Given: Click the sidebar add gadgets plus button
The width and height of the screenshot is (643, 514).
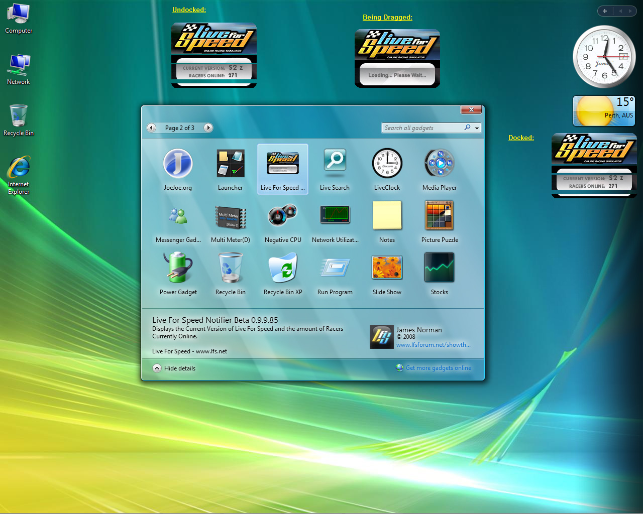Looking at the screenshot, I should click(x=605, y=11).
